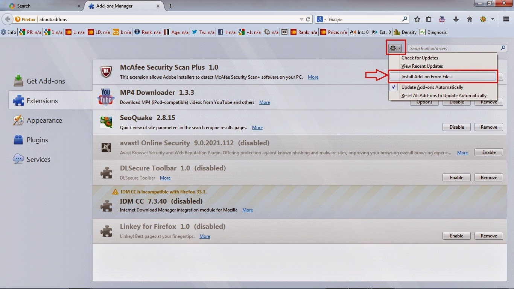Go to the Home page icon
514x289 pixels.
[470, 19]
